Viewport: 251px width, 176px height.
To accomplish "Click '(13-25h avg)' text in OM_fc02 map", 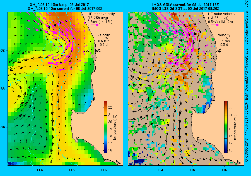I will (98, 18).
